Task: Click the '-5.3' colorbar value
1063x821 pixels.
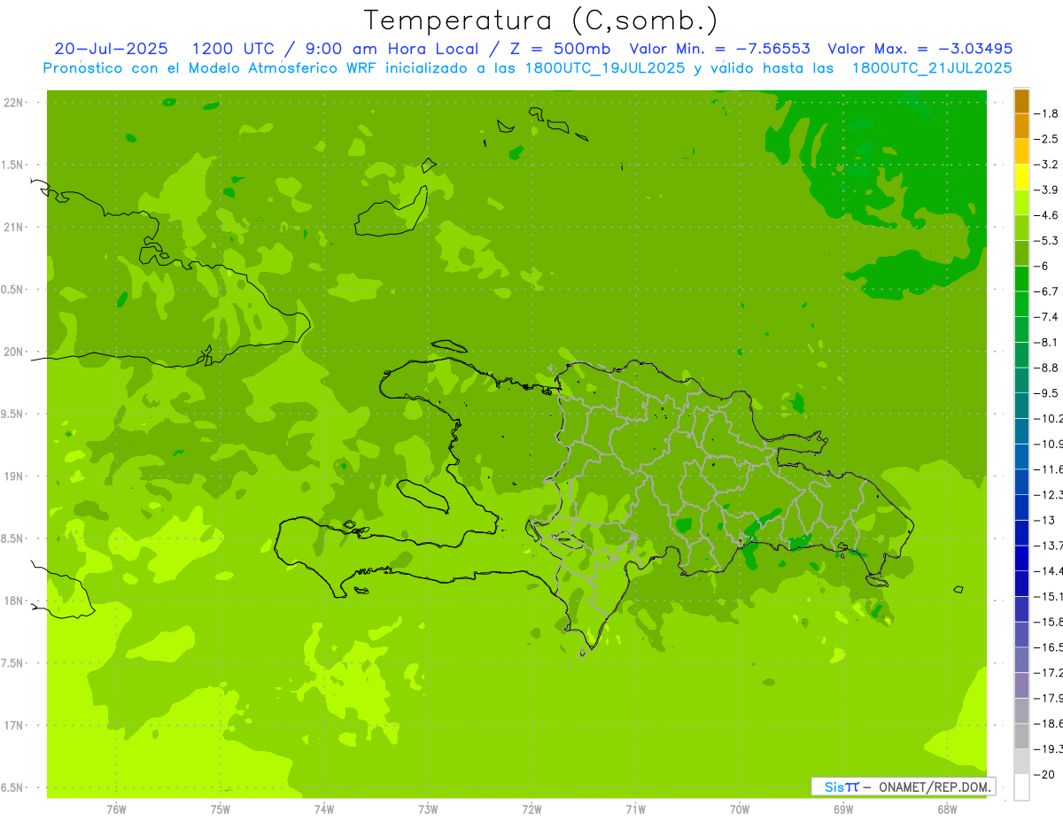Action: click(x=1047, y=240)
